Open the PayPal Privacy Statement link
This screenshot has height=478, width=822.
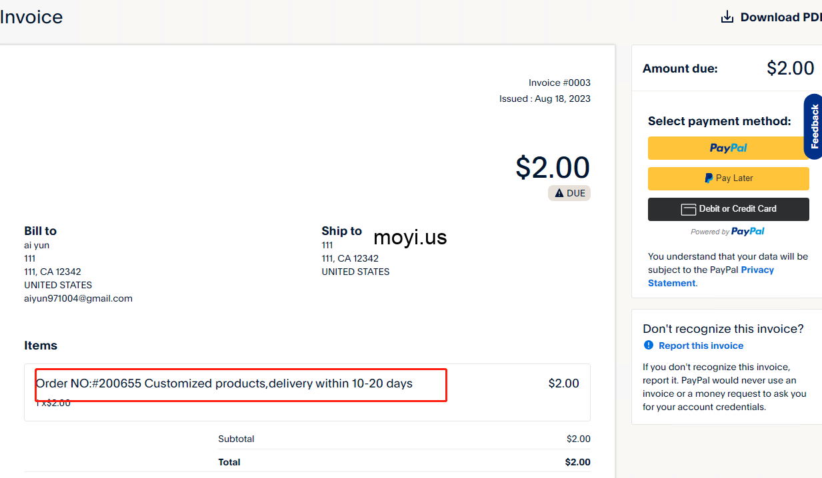point(757,270)
